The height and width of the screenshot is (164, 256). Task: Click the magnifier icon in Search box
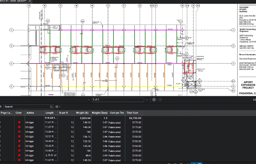(x=51, y=107)
